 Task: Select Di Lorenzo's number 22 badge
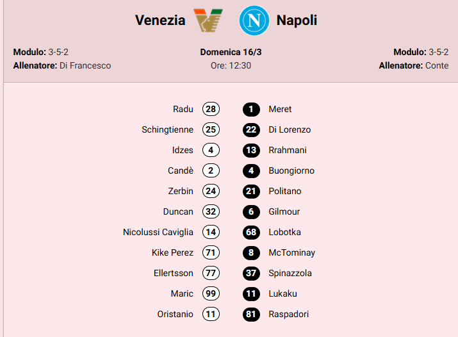pos(251,129)
